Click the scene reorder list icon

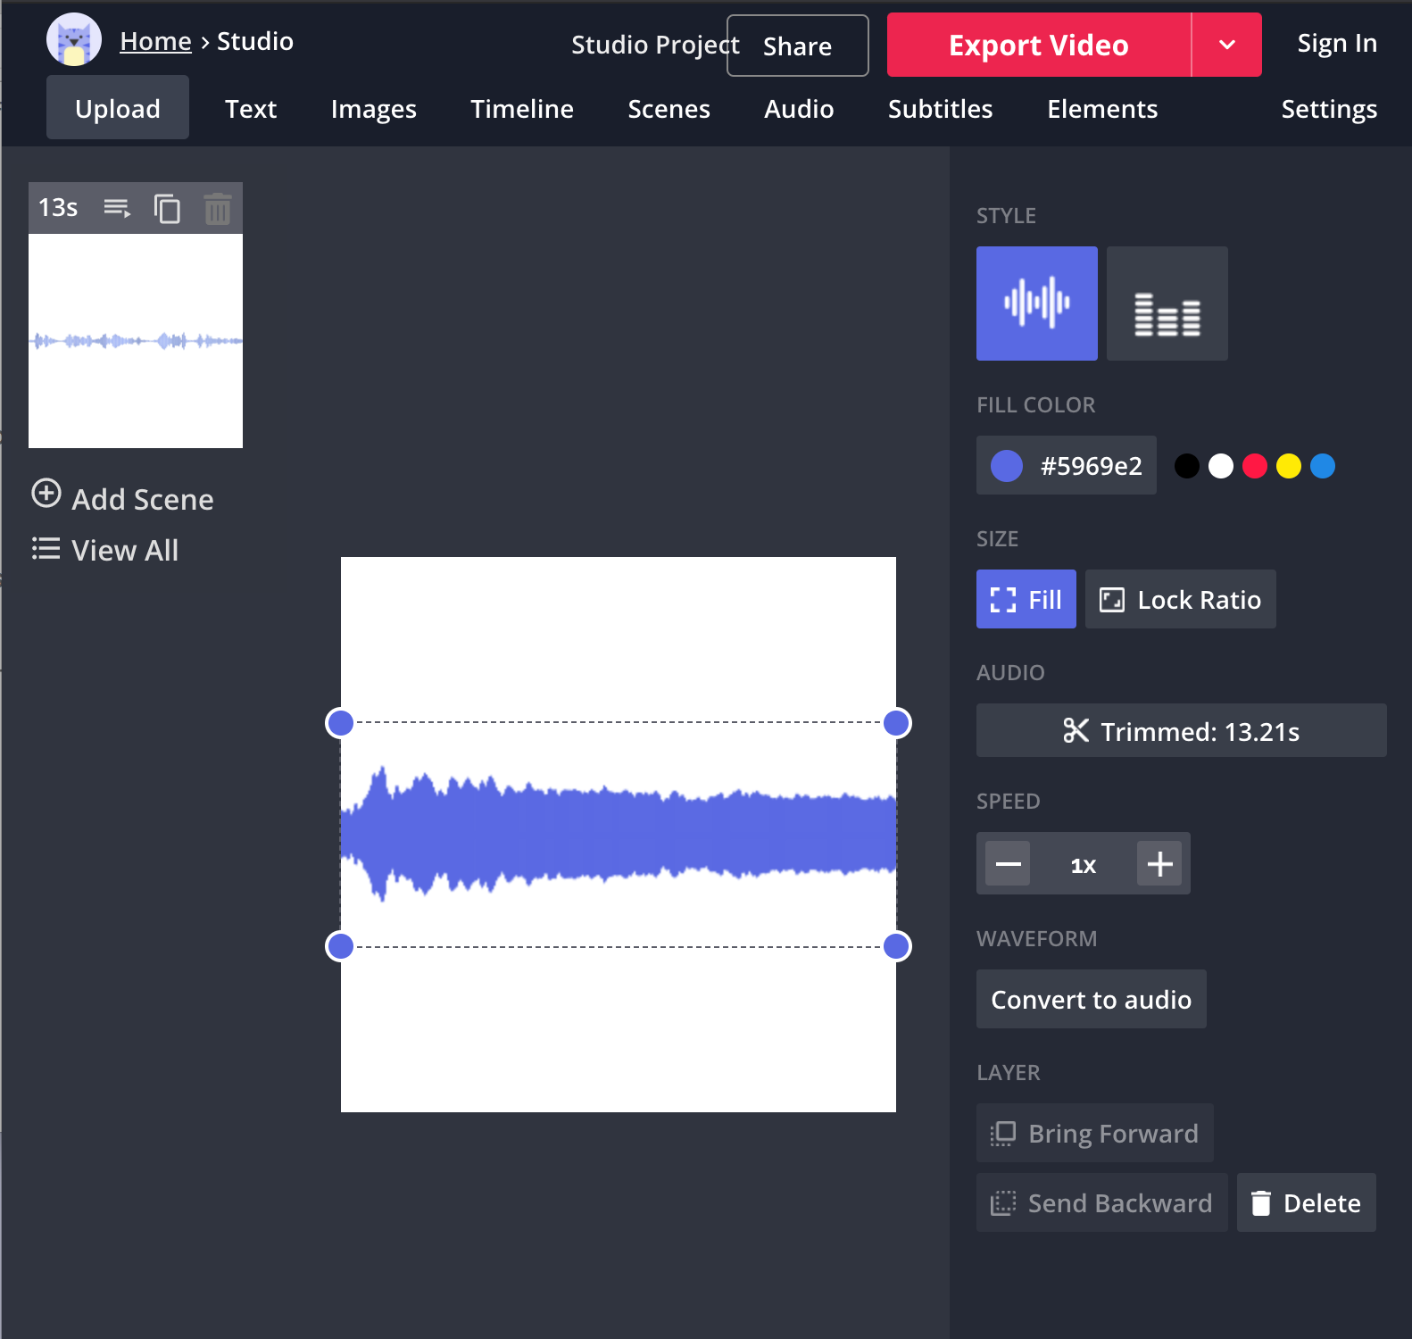pos(117,209)
